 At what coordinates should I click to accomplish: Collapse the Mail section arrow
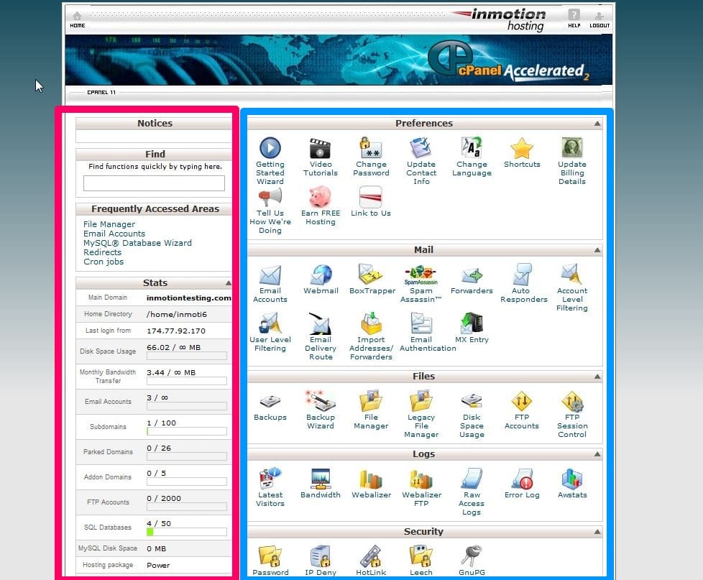pos(597,250)
